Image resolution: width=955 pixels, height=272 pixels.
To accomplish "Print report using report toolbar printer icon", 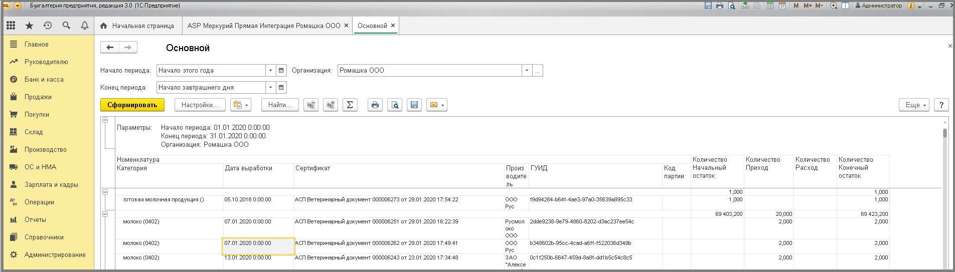I will [x=375, y=105].
